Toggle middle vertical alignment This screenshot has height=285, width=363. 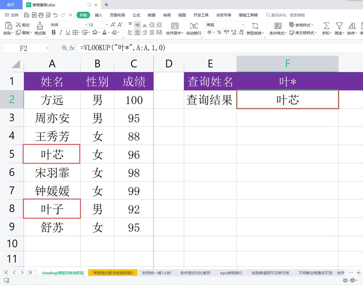137,25
